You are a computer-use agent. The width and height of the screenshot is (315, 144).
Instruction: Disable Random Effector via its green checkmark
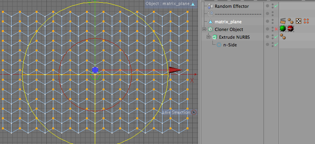coord(276,6)
